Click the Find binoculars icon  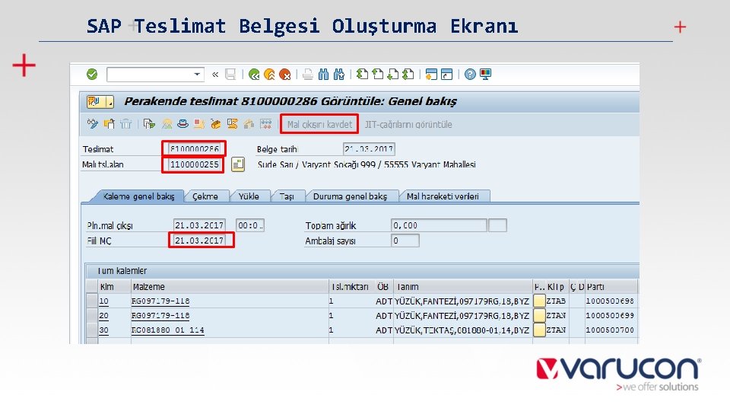(x=323, y=74)
